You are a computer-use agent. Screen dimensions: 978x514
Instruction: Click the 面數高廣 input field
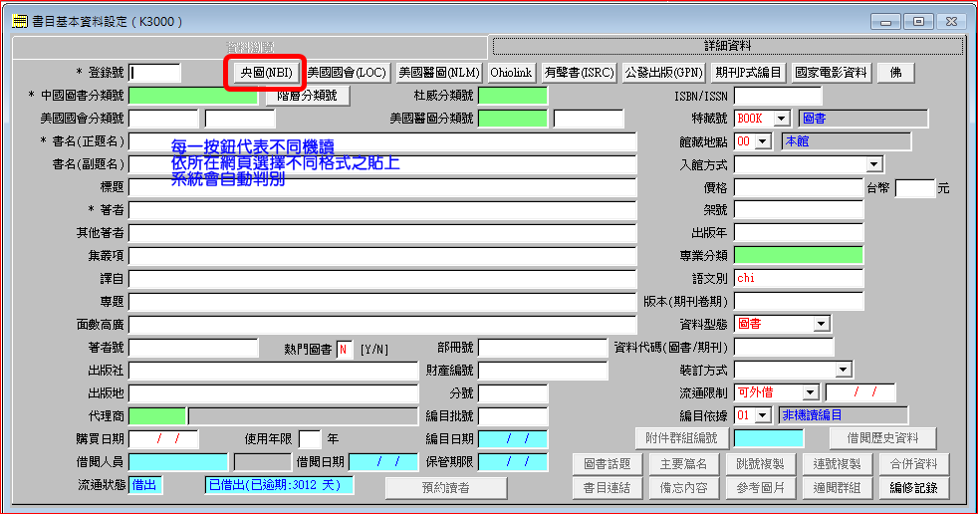(x=383, y=325)
